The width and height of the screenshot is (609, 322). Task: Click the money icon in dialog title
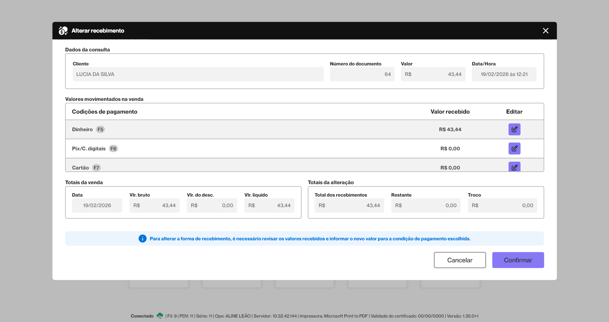(63, 31)
